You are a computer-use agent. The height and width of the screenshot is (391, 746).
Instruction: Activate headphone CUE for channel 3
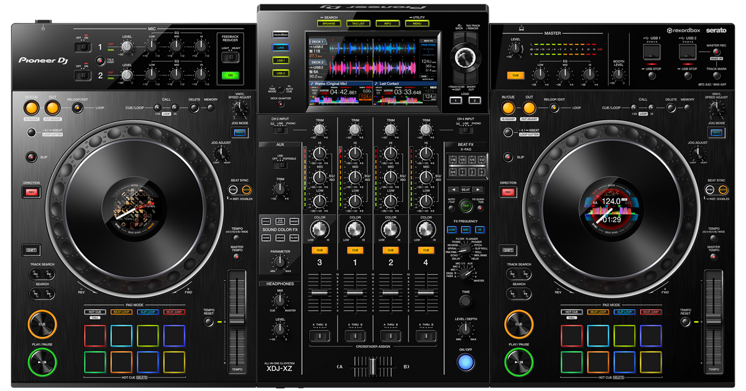coord(320,250)
